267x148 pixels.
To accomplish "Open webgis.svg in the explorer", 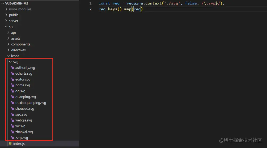I will point(23,120).
